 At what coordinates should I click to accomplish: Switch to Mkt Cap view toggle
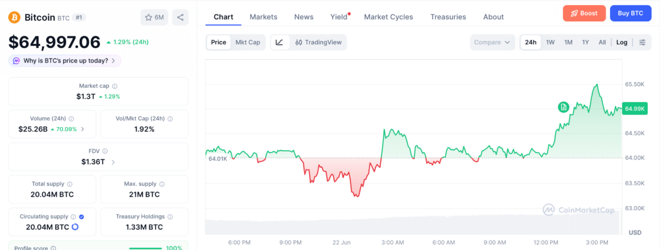[248, 42]
